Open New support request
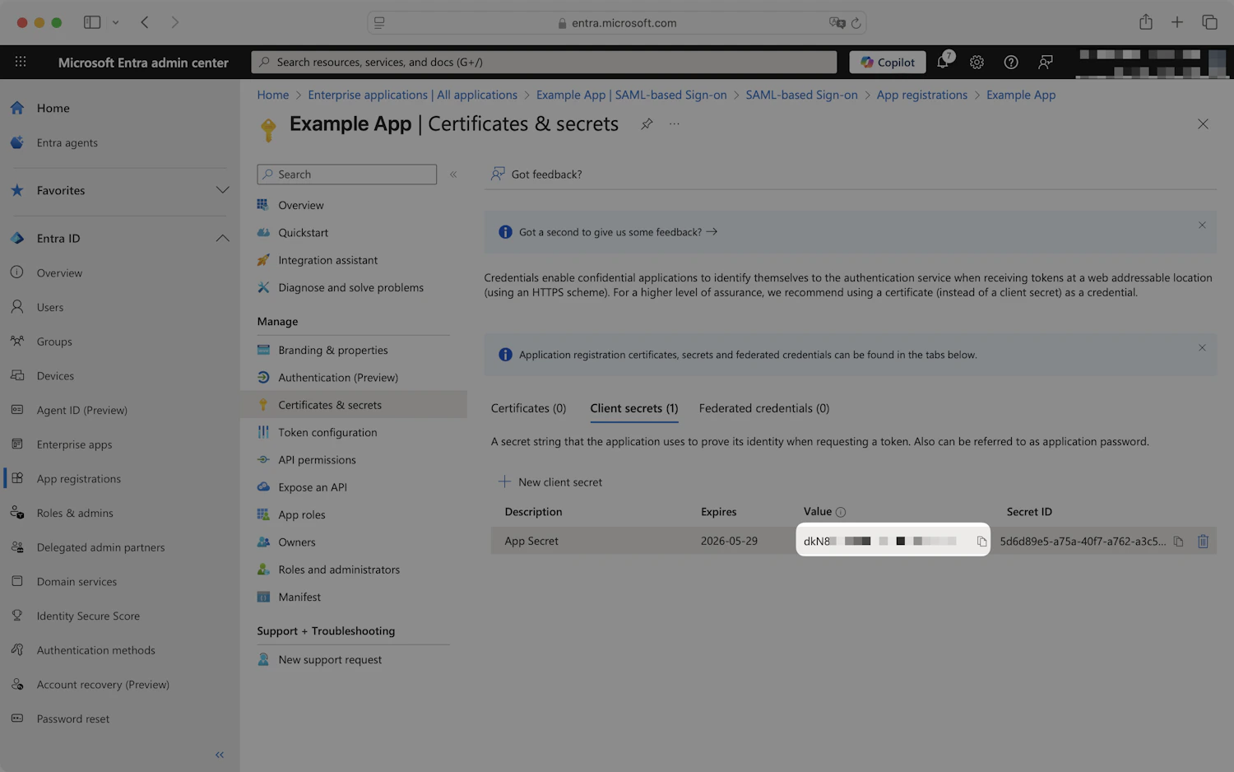The image size is (1234, 772). (329, 659)
